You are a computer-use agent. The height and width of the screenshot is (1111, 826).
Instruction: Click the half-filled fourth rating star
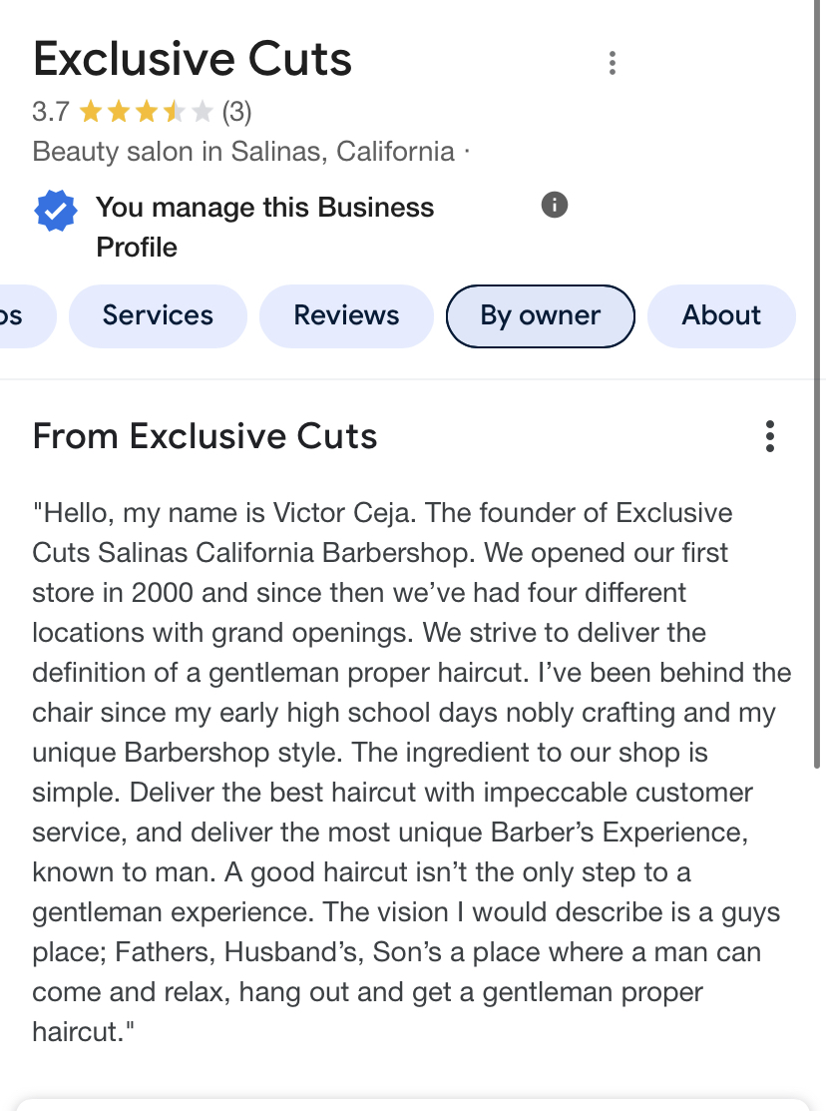point(175,112)
